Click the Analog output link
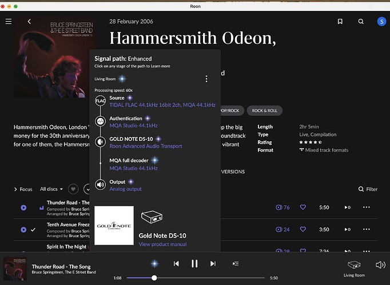Viewport: 390px width, 285px height. click(x=125, y=189)
